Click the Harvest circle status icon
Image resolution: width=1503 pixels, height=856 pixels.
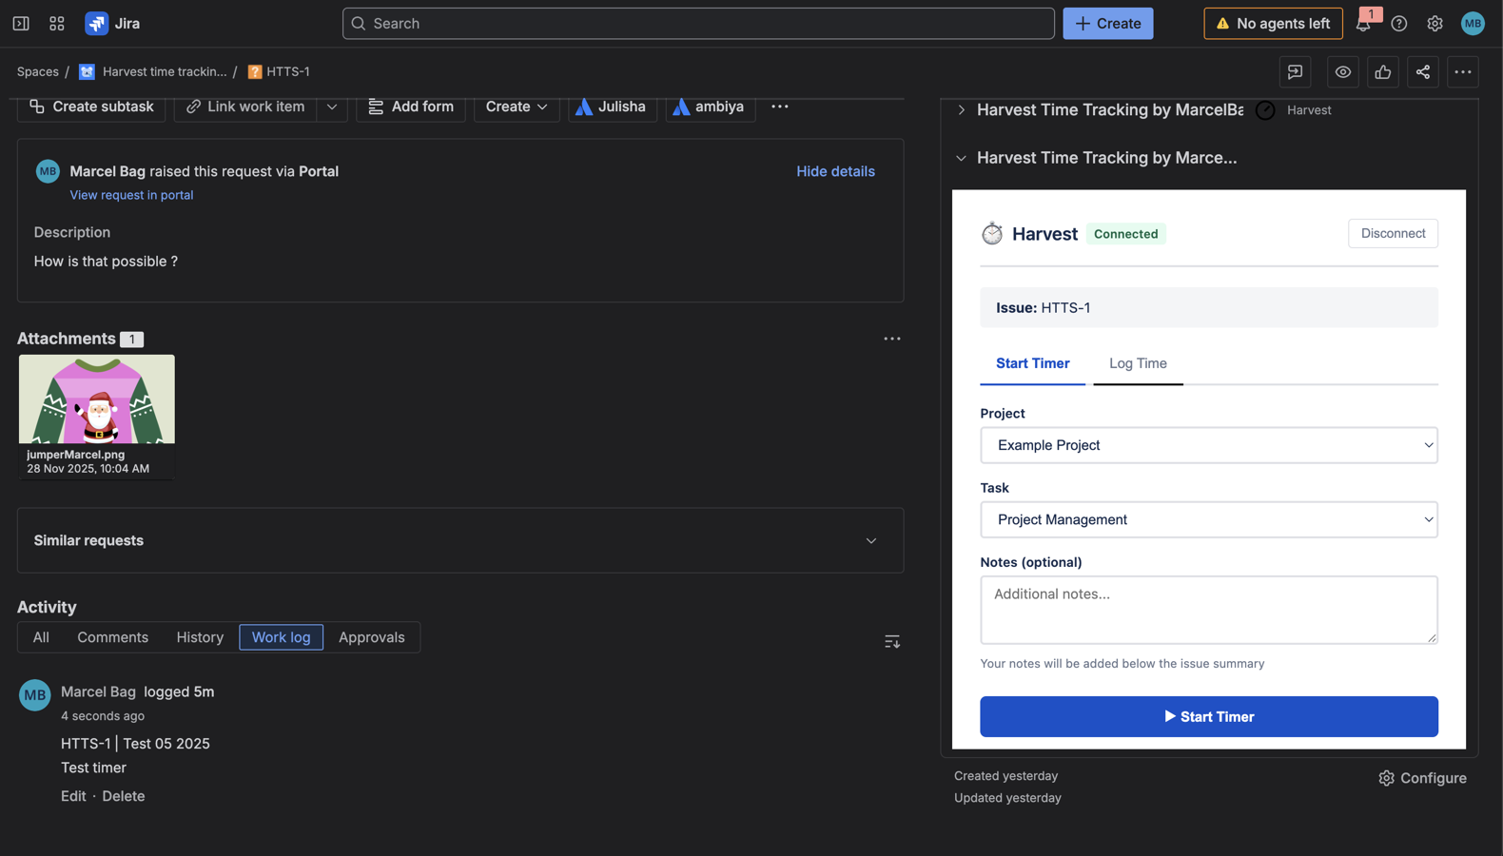point(1265,110)
